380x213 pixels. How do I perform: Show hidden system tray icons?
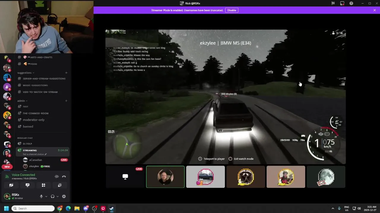coord(332,208)
